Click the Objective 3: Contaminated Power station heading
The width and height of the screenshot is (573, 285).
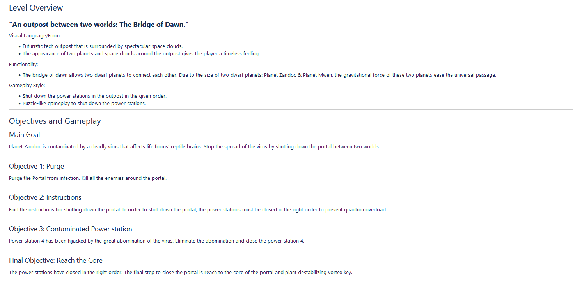tap(70, 229)
